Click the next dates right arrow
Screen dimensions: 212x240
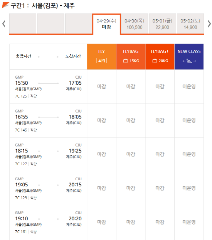[209, 24]
